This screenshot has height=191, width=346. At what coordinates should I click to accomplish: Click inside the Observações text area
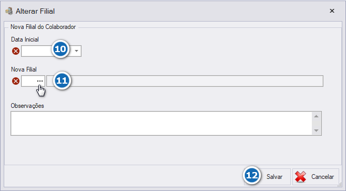[x=161, y=124]
